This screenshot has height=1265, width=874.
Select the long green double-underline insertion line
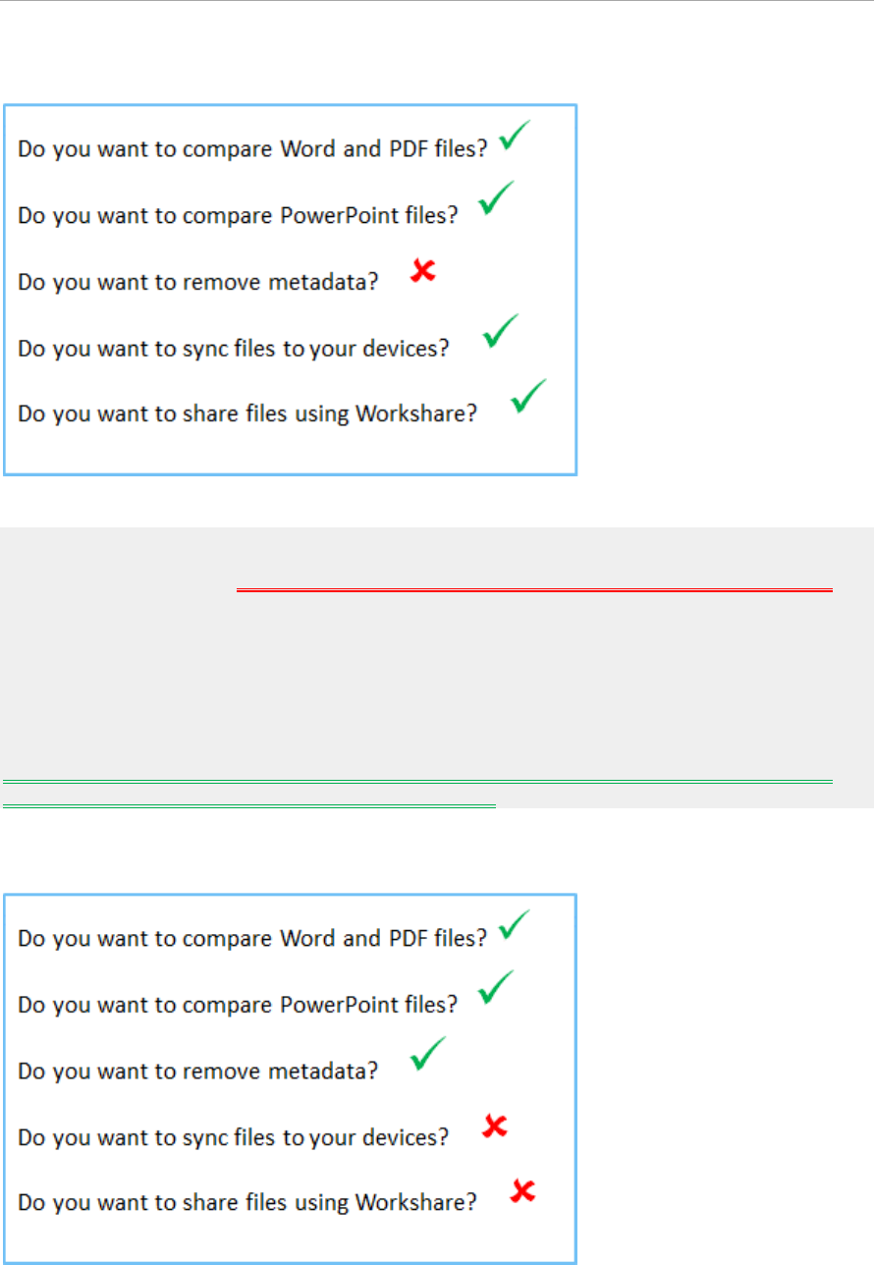pos(418,782)
